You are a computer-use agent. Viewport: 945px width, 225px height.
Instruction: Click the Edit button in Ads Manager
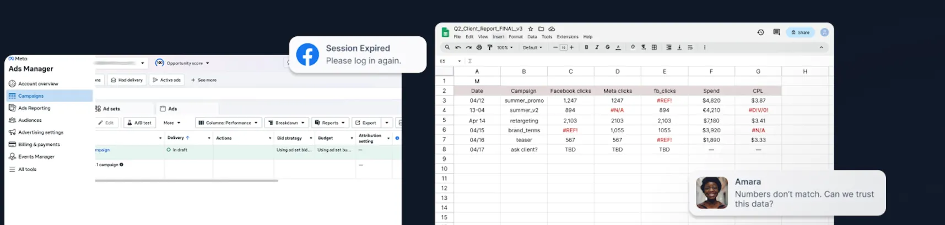106,123
